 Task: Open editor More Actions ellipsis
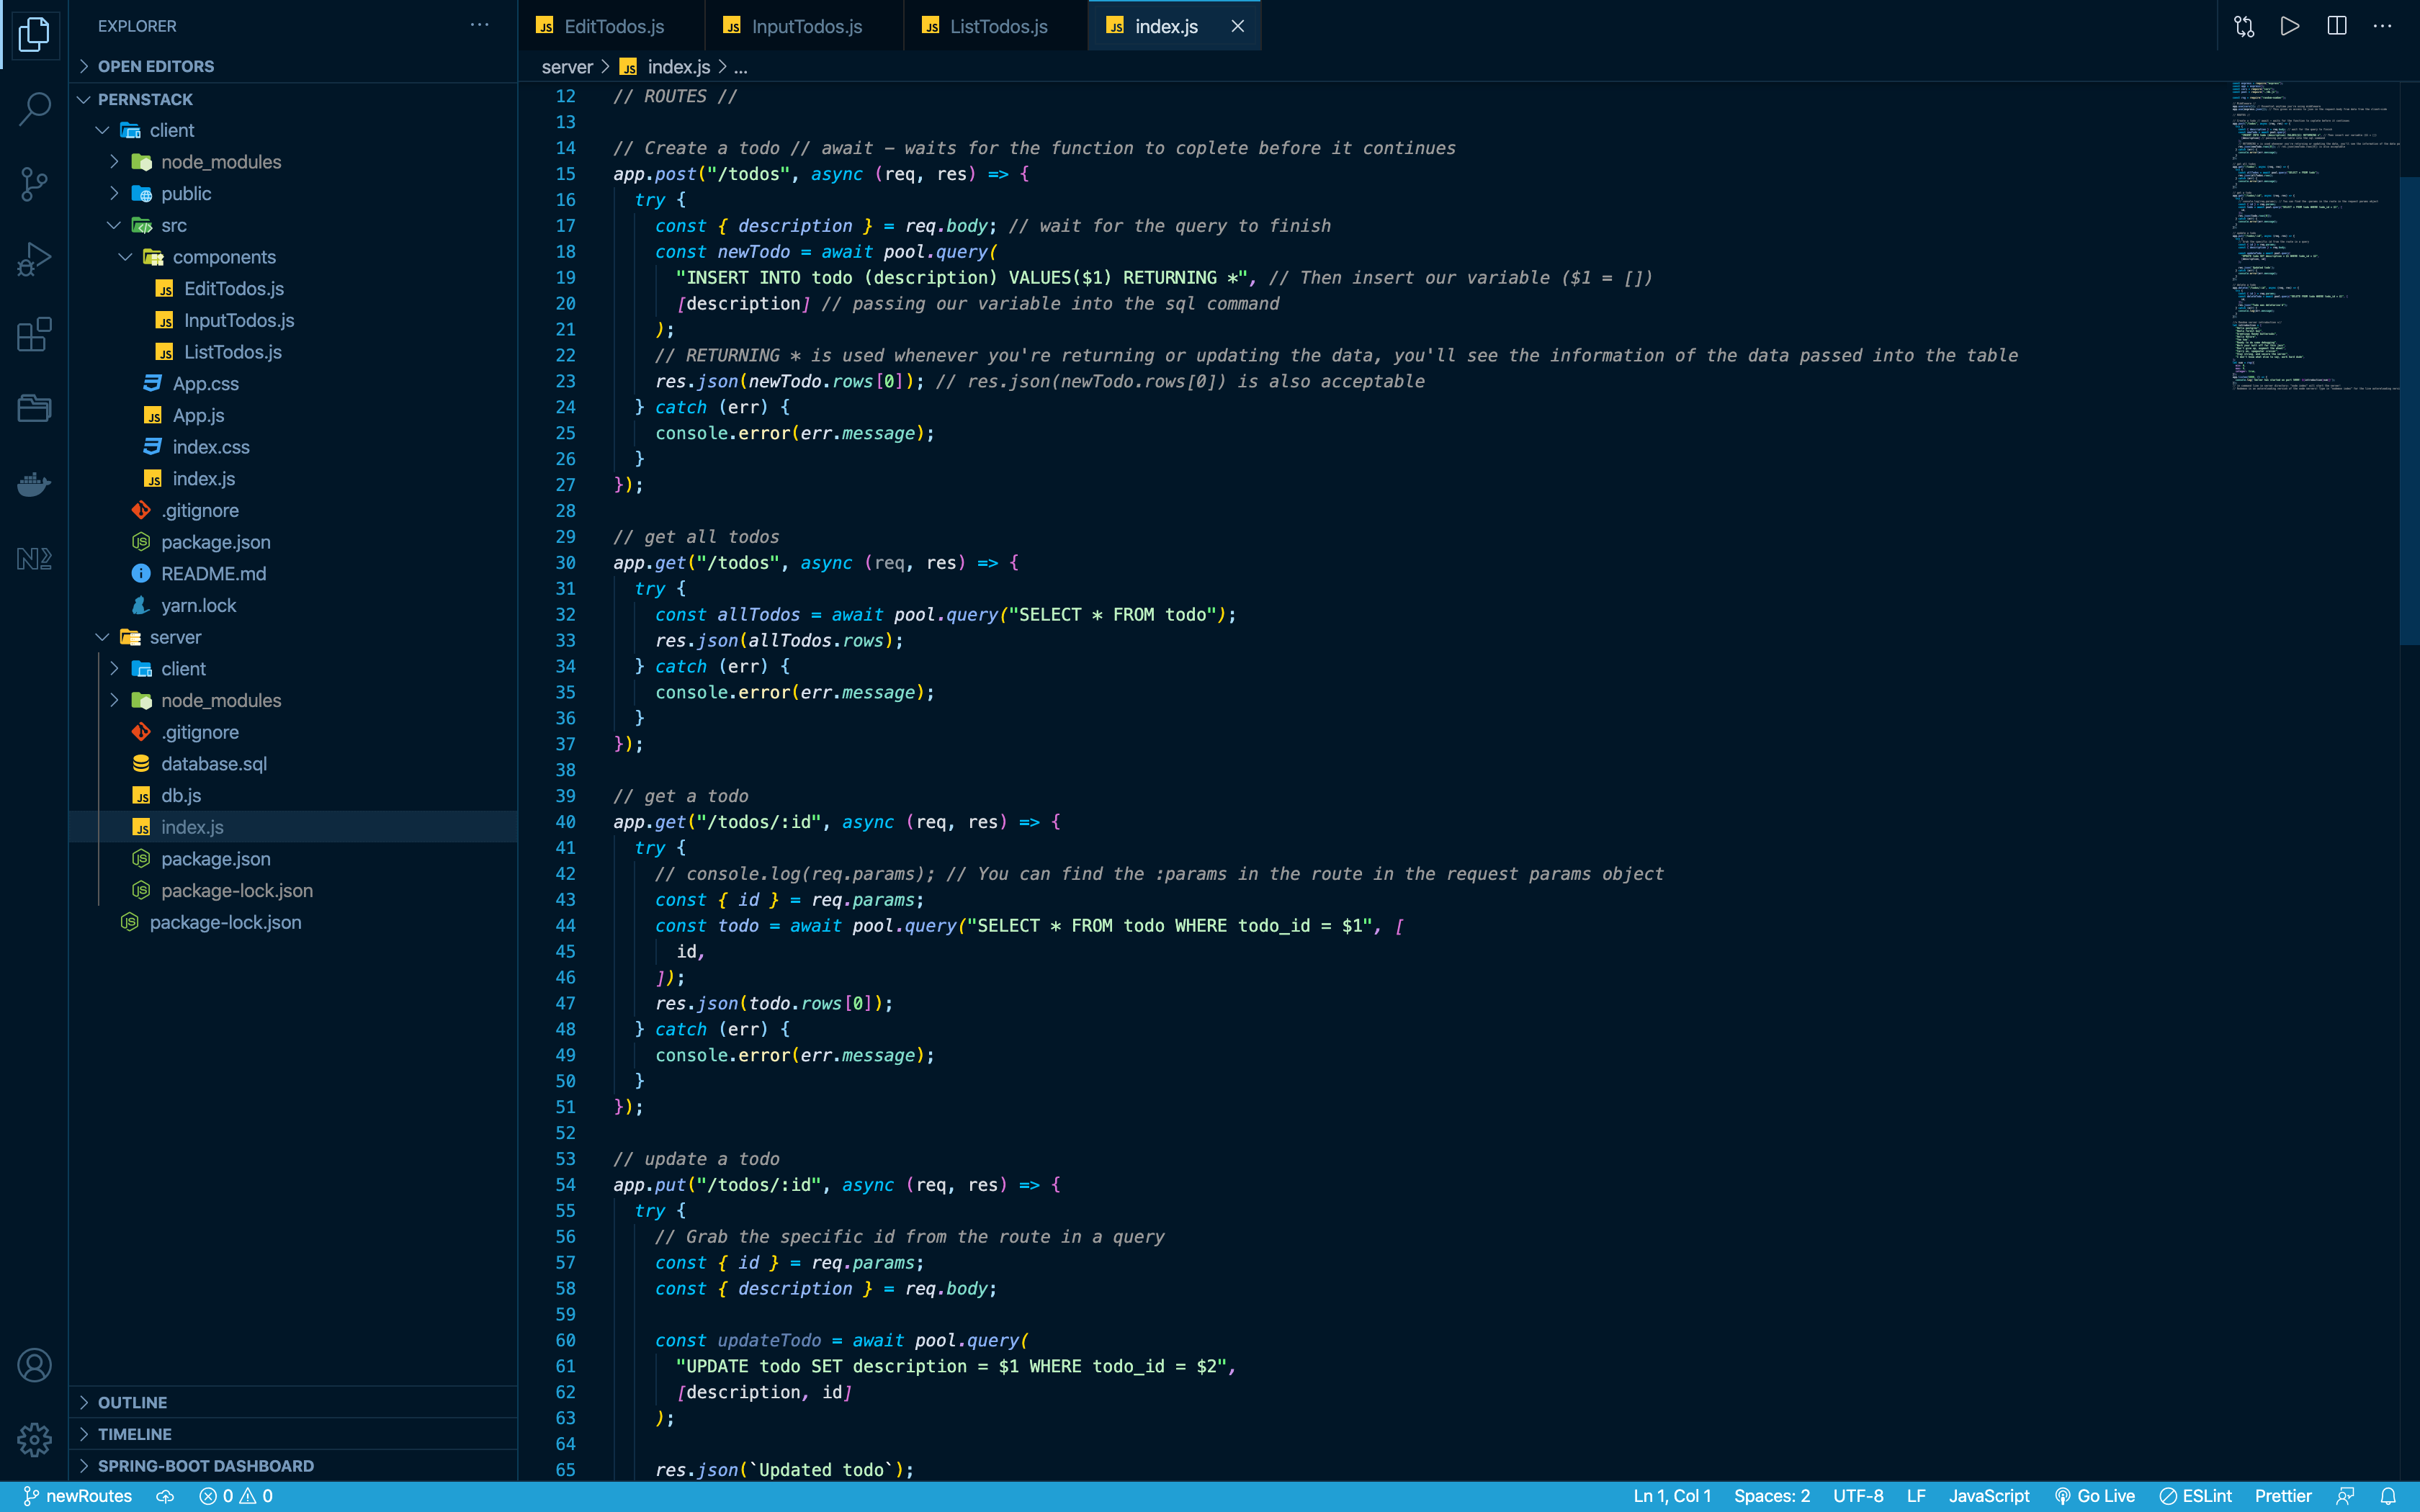2383,26
